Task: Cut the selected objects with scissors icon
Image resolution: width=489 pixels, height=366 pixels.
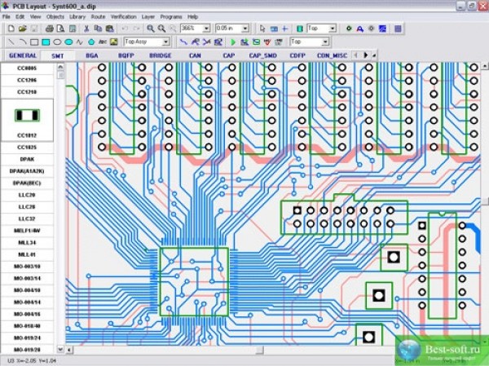Action: [86, 29]
